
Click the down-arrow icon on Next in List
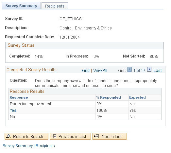[x=96, y=136]
